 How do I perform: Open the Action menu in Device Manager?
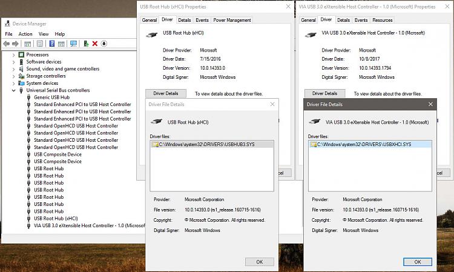tap(25, 34)
